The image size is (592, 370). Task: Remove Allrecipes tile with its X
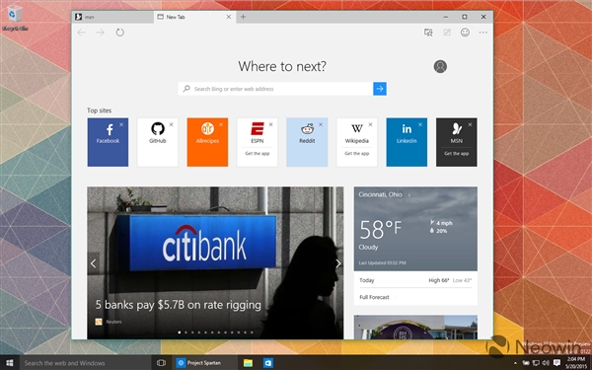[221, 124]
